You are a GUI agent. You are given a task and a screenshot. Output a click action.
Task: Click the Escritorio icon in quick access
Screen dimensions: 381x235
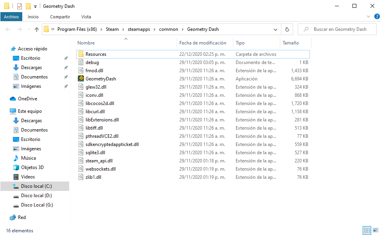(x=16, y=58)
